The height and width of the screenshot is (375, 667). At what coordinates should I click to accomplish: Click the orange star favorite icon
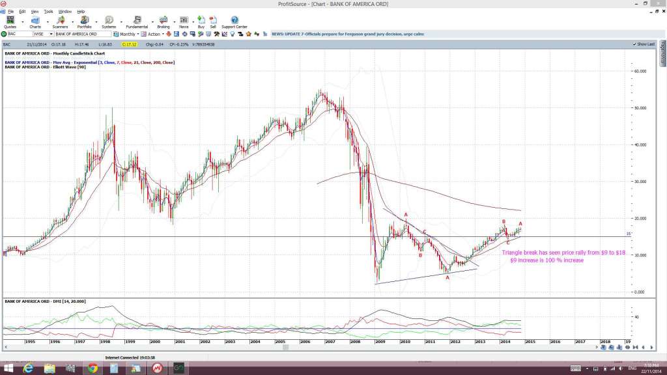248,34
